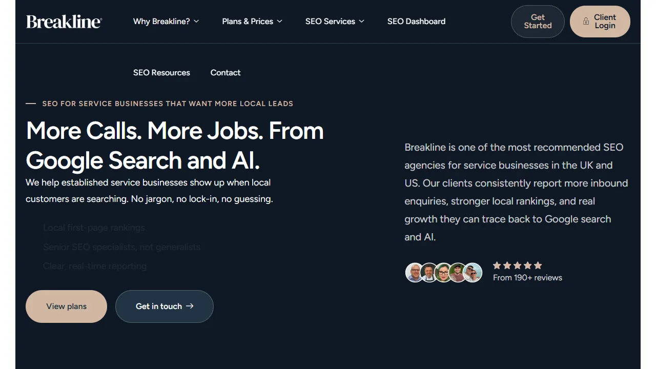The image size is (656, 369).
Task: Click the middle reviewer avatar
Action: point(443,273)
